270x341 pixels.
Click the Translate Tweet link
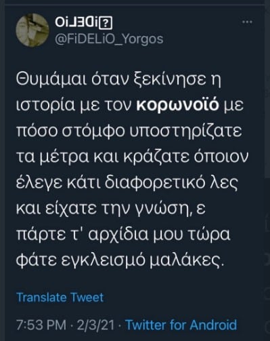pyautogui.click(x=60, y=297)
